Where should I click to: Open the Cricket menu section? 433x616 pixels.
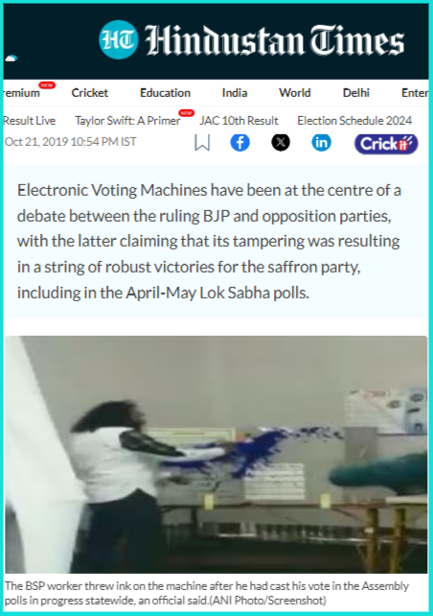click(x=89, y=93)
